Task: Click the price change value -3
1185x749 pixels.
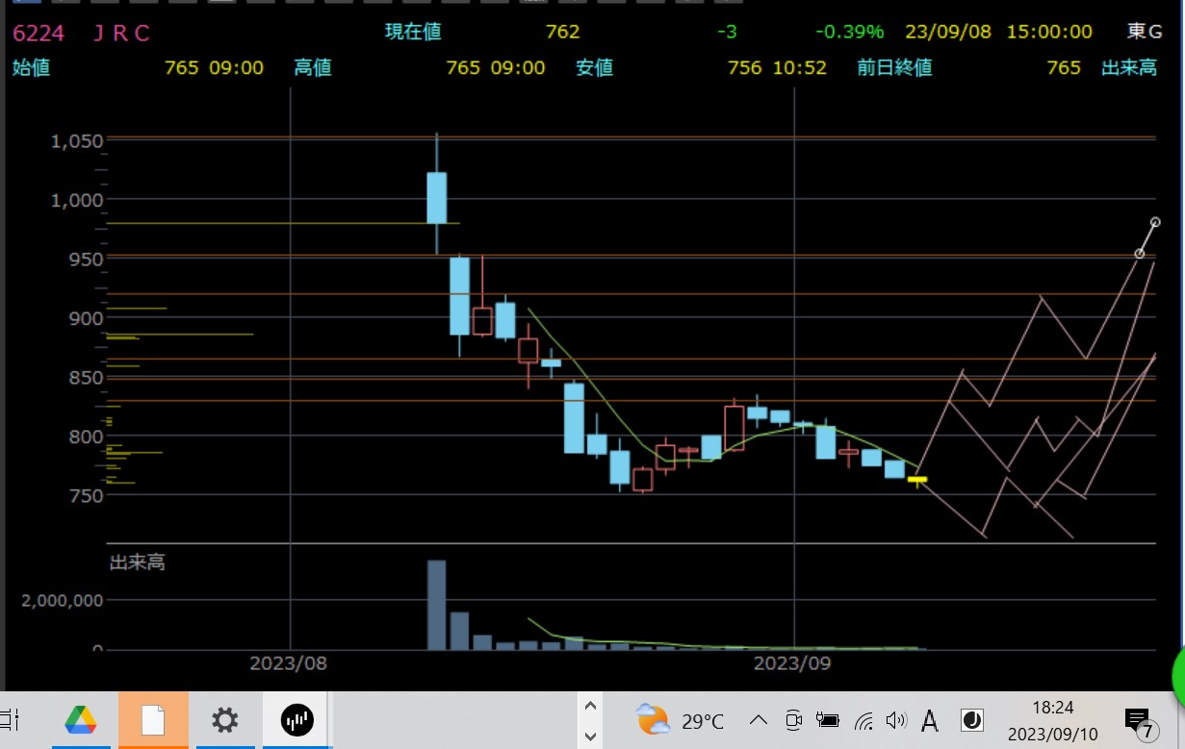Action: pyautogui.click(x=727, y=32)
